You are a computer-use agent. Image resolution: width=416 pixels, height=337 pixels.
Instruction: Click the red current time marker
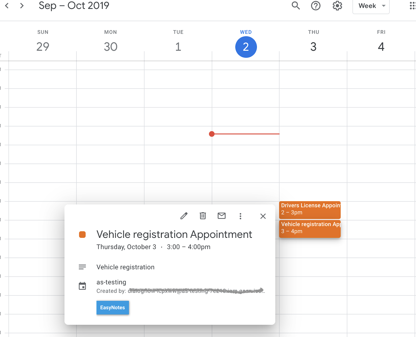pyautogui.click(x=212, y=134)
